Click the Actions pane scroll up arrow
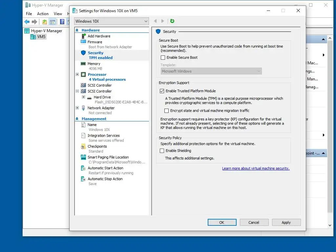This screenshot has width=336, height=252. click(x=330, y=38)
